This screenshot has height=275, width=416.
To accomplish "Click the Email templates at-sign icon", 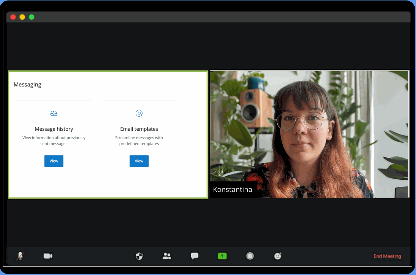I will pyautogui.click(x=139, y=113).
